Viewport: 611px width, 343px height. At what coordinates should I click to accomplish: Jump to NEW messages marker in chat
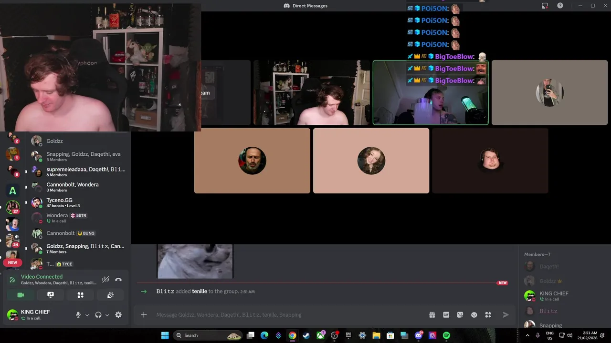(x=502, y=282)
